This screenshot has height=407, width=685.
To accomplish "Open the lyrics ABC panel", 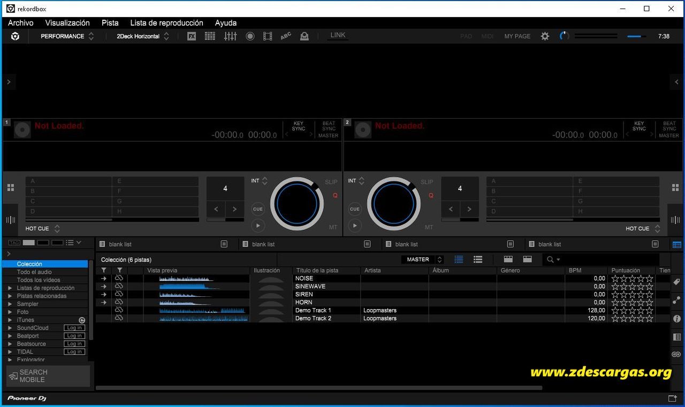I will point(286,36).
